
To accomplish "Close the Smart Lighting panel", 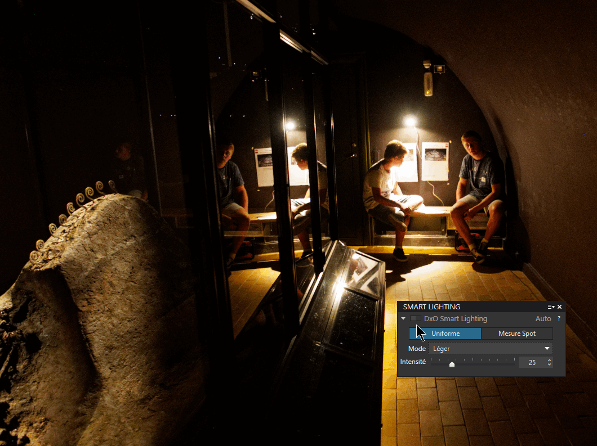I will (559, 307).
